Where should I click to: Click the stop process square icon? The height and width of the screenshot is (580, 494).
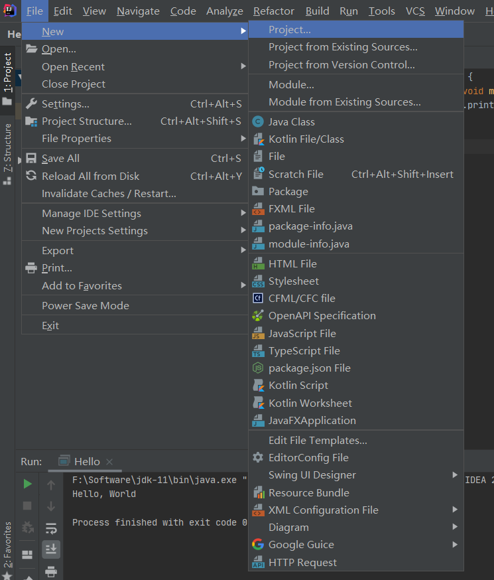pyautogui.click(x=27, y=506)
